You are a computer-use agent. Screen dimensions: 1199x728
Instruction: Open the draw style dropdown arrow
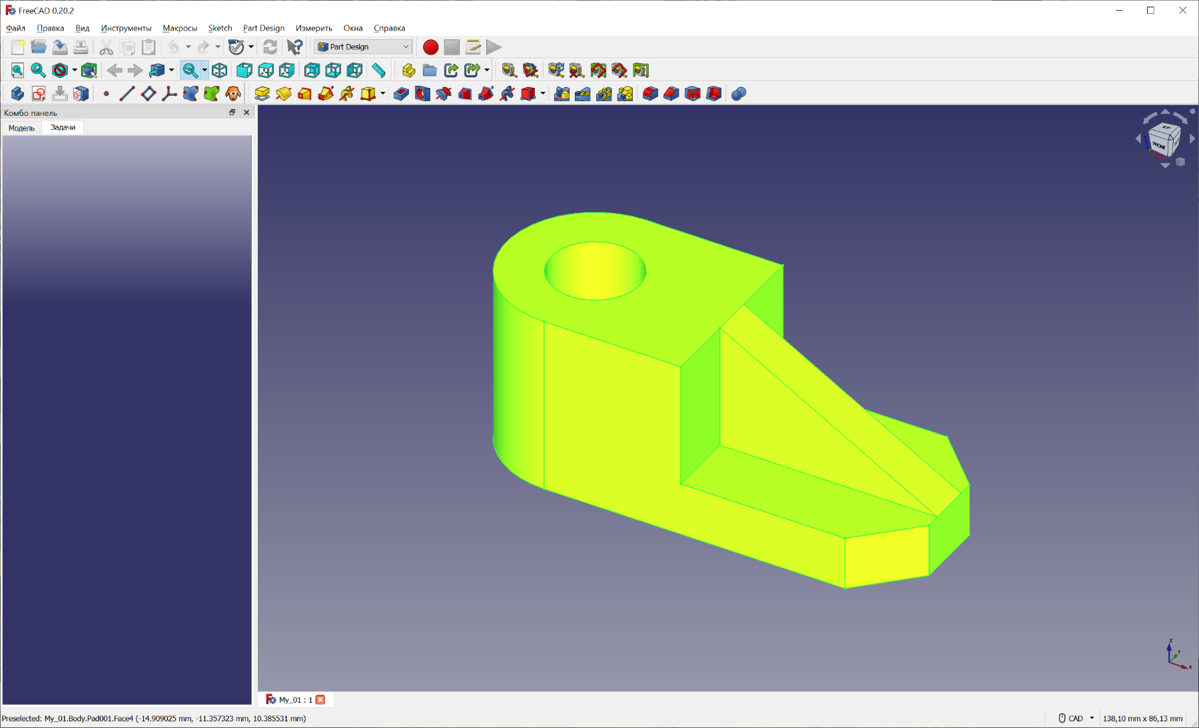[75, 70]
